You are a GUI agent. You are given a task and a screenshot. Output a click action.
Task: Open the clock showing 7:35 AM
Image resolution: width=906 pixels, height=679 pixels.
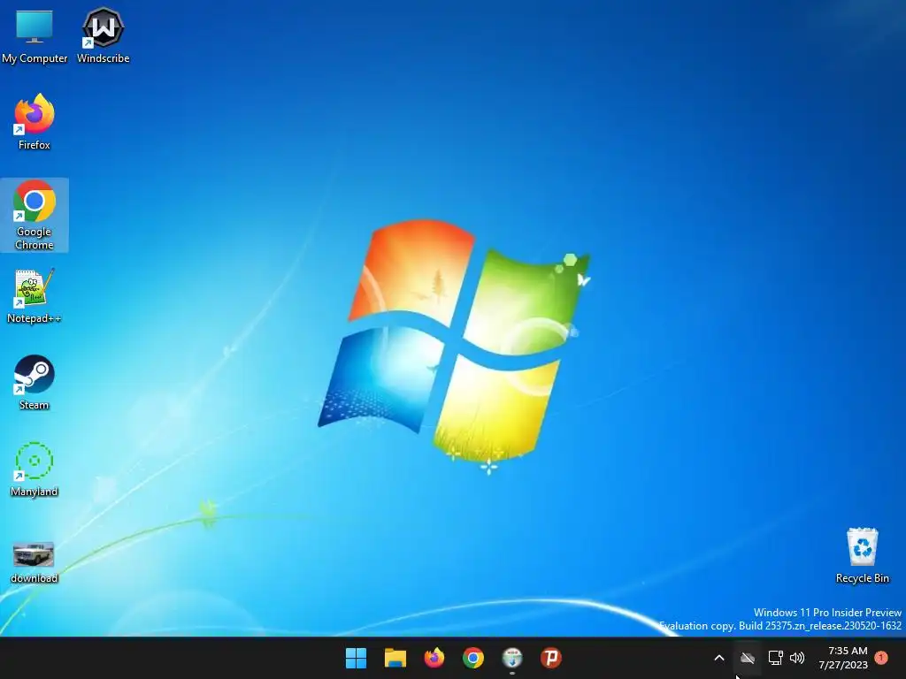pos(843,658)
